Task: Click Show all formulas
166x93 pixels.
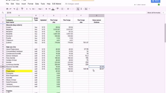Action: point(154,13)
